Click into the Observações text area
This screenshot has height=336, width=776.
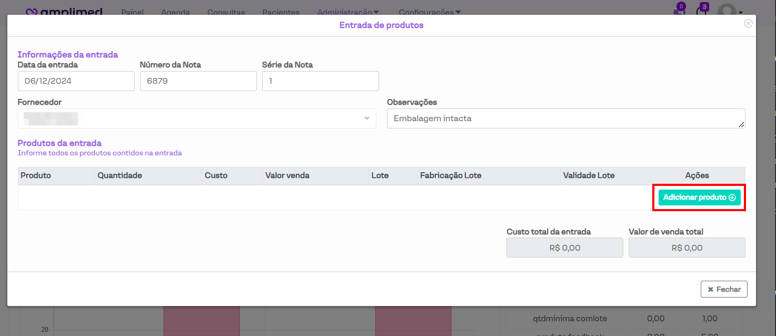pos(565,118)
